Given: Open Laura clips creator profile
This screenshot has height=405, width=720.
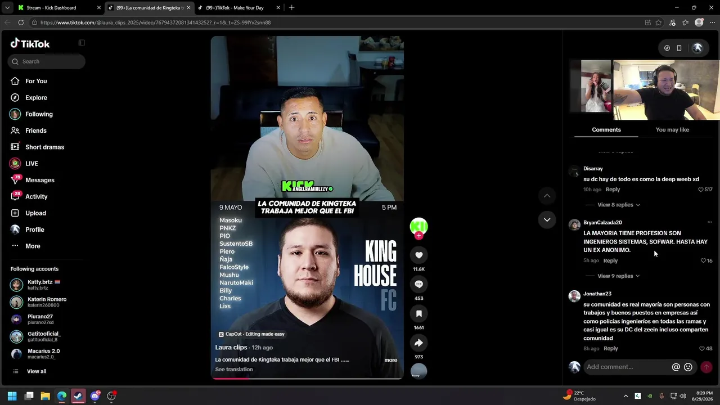Looking at the screenshot, I should point(231,348).
